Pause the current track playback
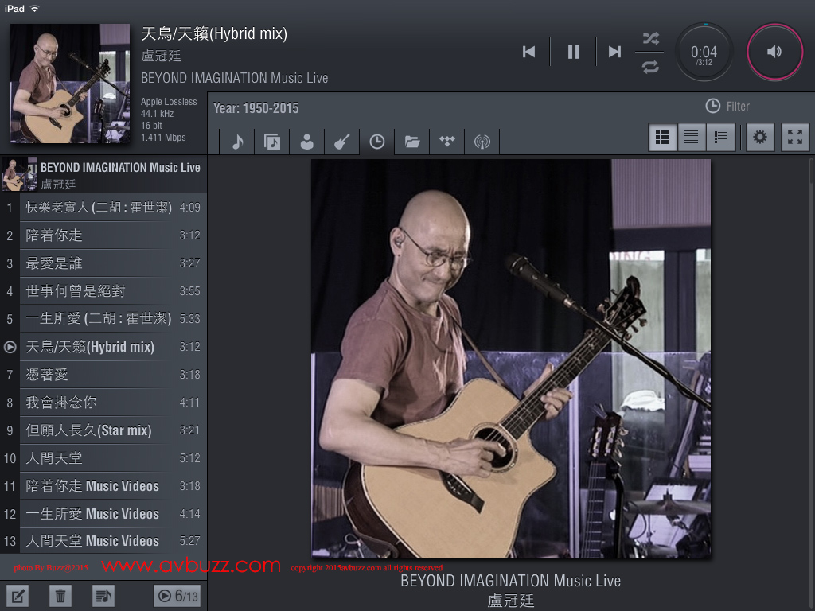 pyautogui.click(x=573, y=52)
